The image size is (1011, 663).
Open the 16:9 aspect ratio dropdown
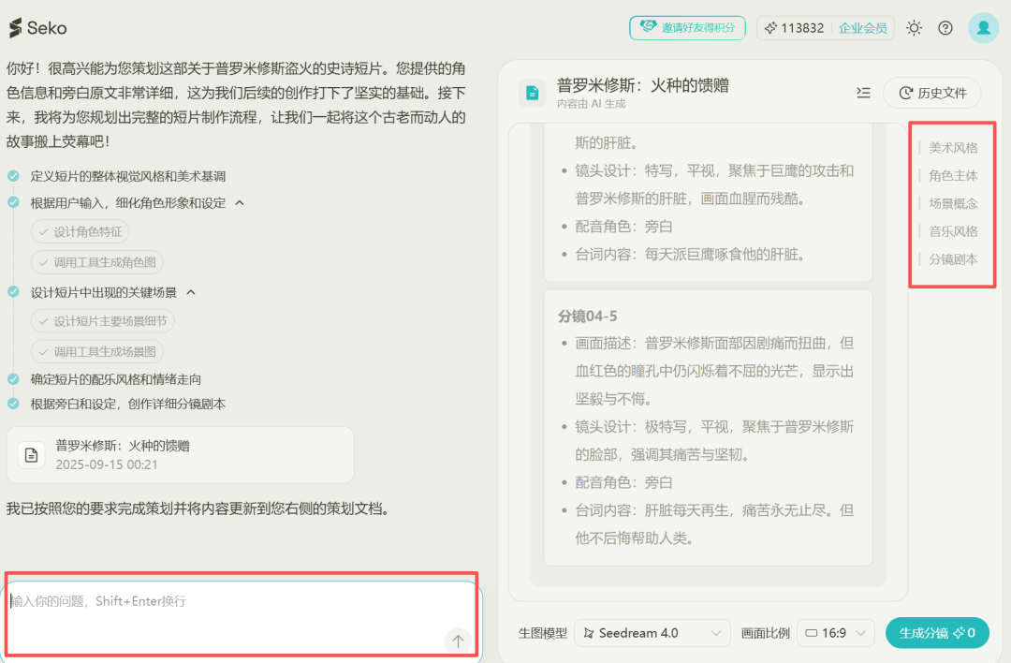835,633
